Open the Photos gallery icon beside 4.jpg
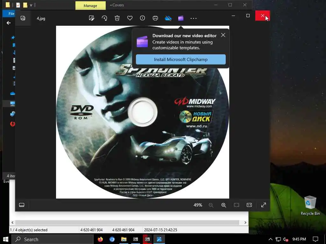The image size is (326, 244). 23,18
